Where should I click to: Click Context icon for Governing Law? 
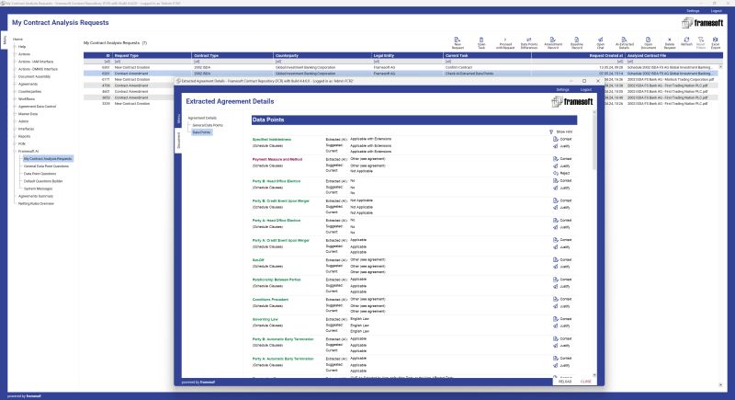(x=556, y=319)
